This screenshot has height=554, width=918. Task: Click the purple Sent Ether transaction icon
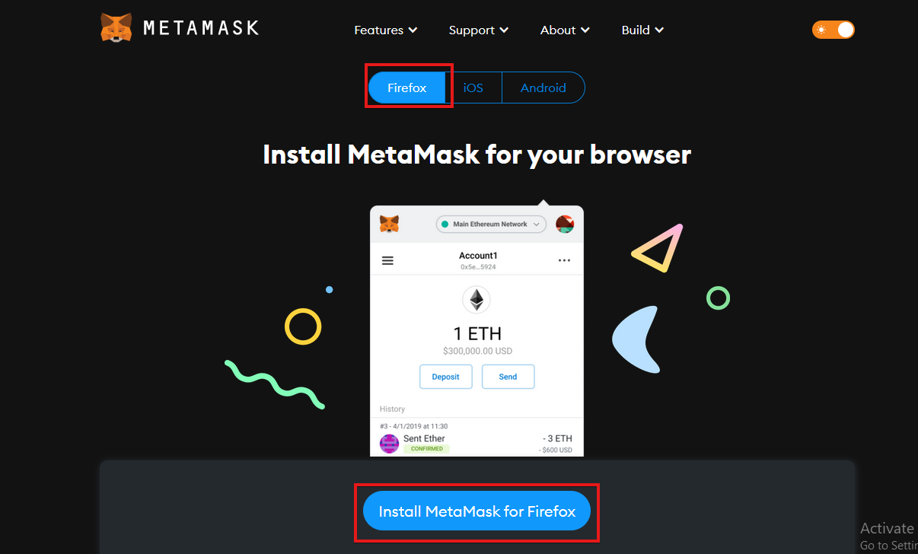click(389, 444)
